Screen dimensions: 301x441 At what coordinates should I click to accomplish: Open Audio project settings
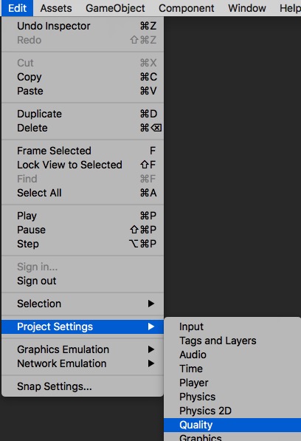(x=232, y=355)
